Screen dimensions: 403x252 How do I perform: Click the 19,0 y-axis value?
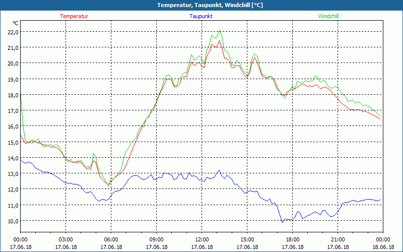point(14,79)
